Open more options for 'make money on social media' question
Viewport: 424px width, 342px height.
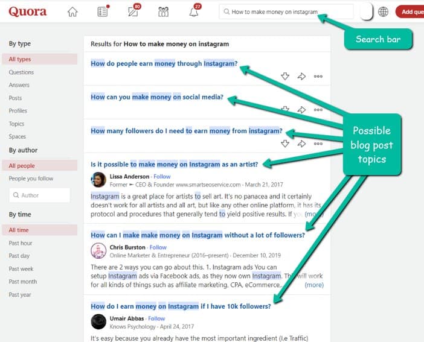point(318,110)
